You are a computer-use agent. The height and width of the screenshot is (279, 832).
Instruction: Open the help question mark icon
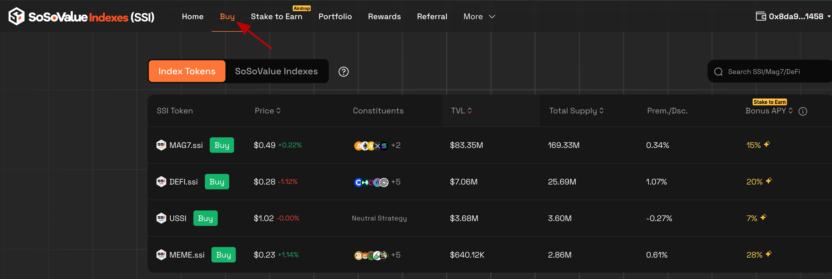coord(343,72)
